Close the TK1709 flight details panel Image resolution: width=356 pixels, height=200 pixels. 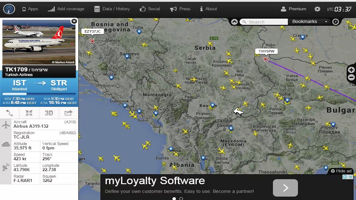74,21
